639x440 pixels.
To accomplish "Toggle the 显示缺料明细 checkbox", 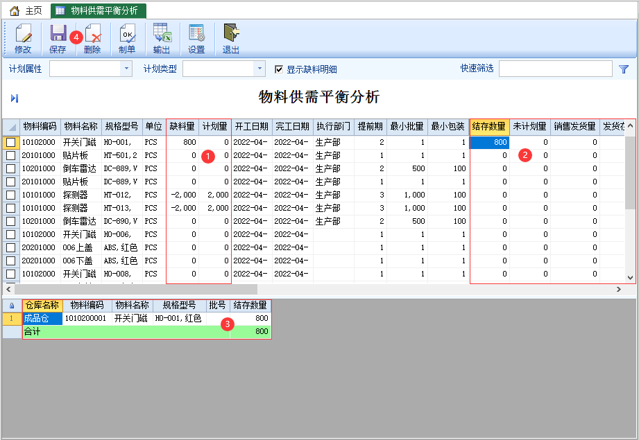I will click(279, 69).
